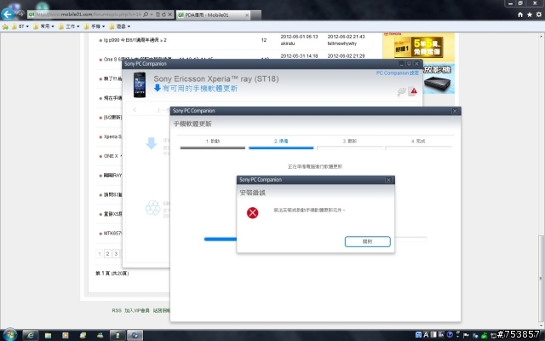Close the Mobile01 browser tab

pyautogui.click(x=247, y=15)
